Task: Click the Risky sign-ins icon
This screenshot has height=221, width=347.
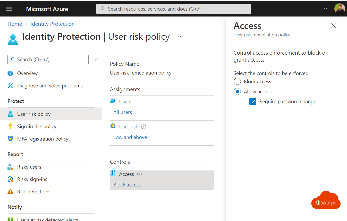Action: pyautogui.click(x=10, y=179)
